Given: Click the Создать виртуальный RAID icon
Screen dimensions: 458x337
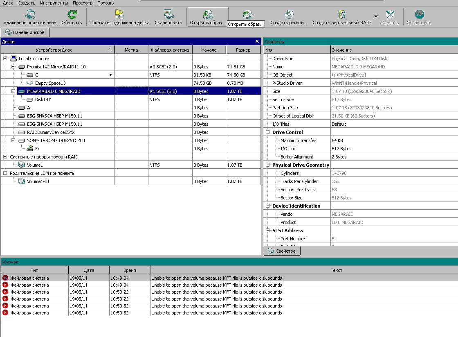Looking at the screenshot, I should click(341, 15).
